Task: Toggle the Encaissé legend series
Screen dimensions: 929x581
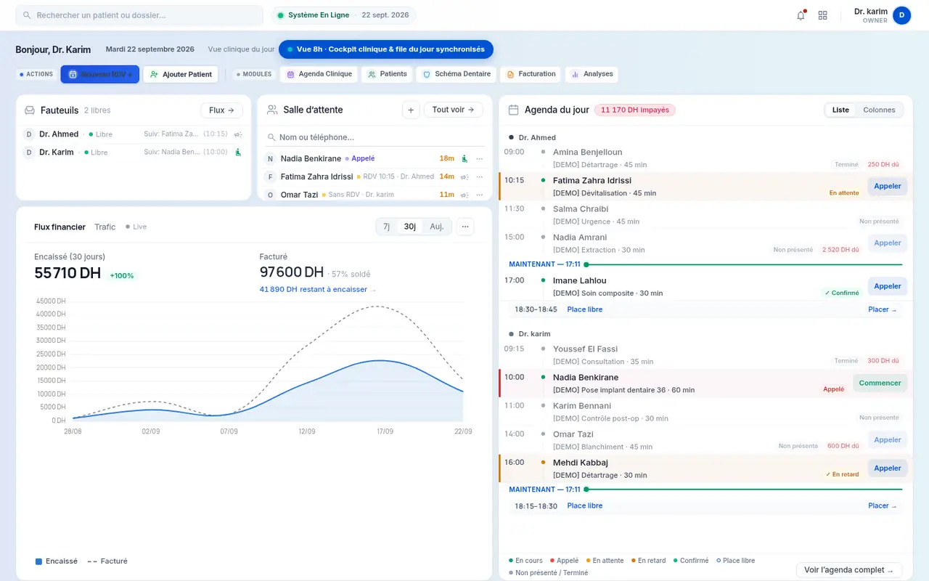Action: pos(57,561)
